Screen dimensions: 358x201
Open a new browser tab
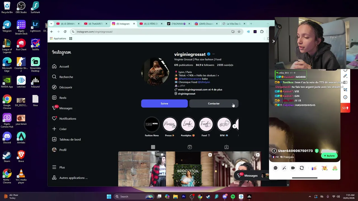(251, 24)
